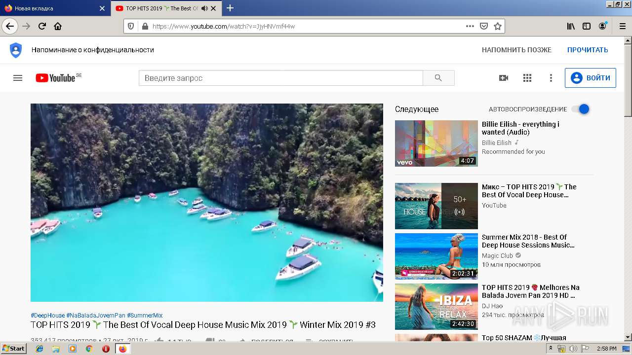
Task: Bookmark this page with the star icon
Action: pyautogui.click(x=498, y=26)
